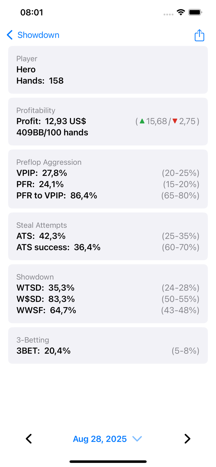This screenshot has width=216, height=467.
Task: Tap the 3BET 20,4% stat row
Action: (43, 351)
